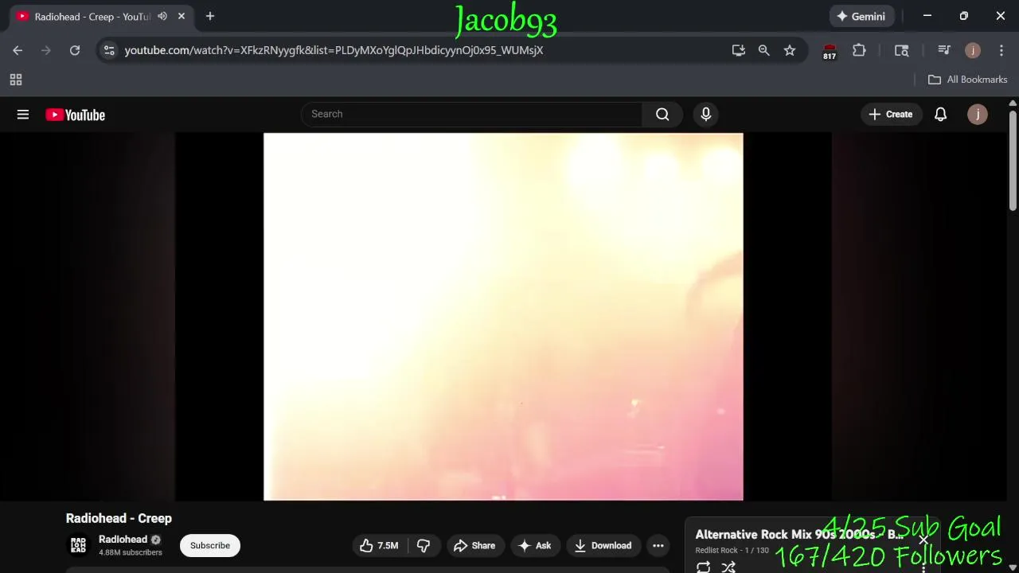Focus the YouTube Search box

pos(471,114)
